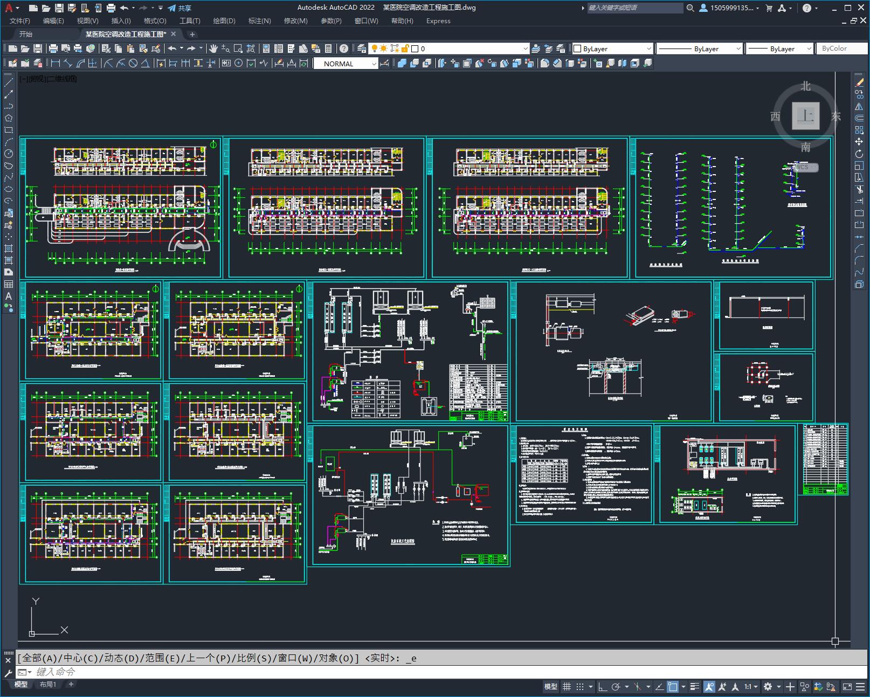Click the new drawing tab plus button
This screenshot has width=870, height=697.
[x=192, y=34]
